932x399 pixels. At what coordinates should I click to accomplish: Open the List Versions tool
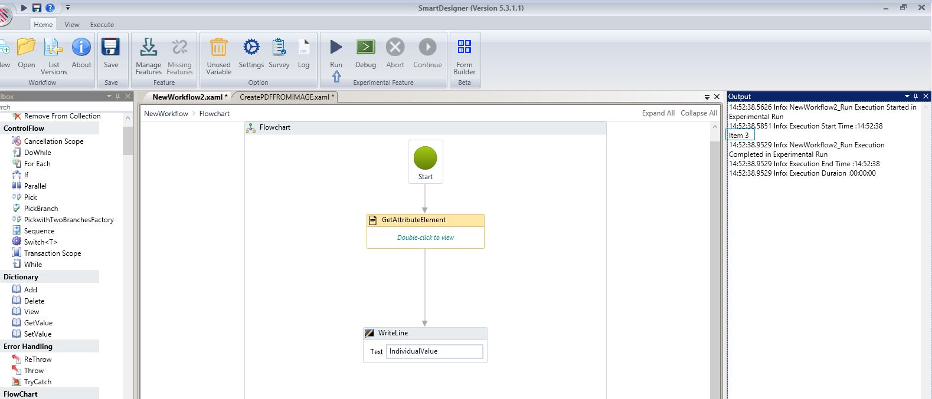54,48
